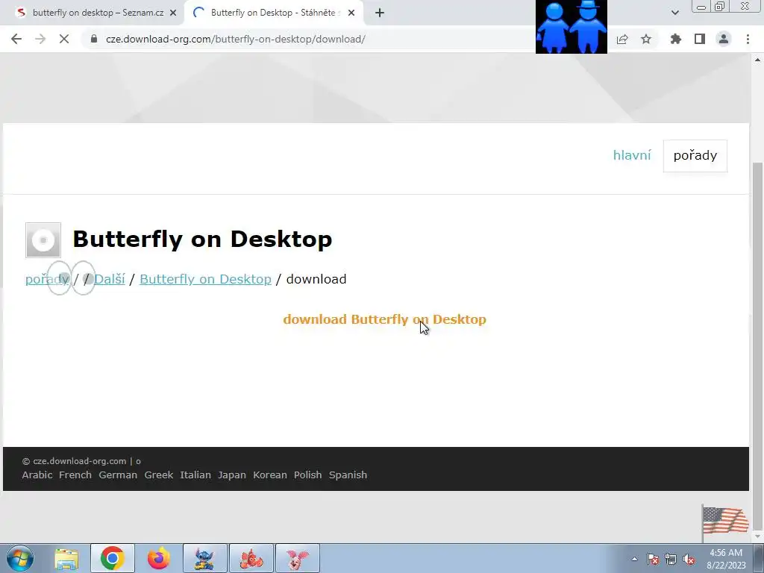Expand the tab search chevron
The width and height of the screenshot is (764, 573).
coord(674,13)
